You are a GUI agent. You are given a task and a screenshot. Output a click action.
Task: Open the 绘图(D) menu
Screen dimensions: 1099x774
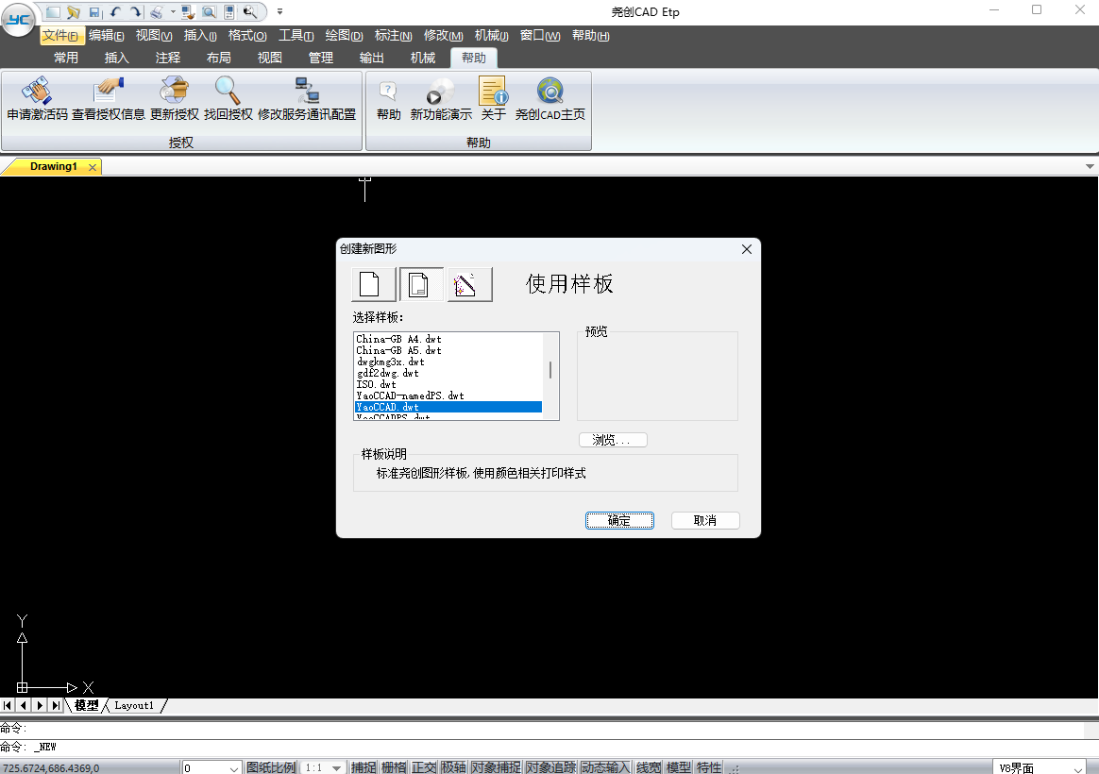click(344, 36)
